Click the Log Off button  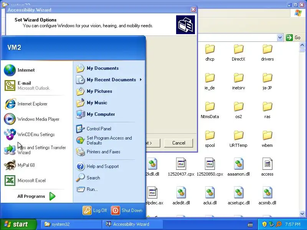(x=95, y=210)
